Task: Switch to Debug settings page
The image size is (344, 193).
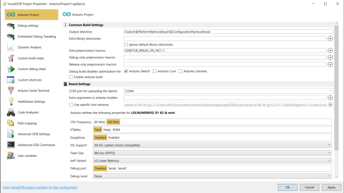Action: (31, 26)
